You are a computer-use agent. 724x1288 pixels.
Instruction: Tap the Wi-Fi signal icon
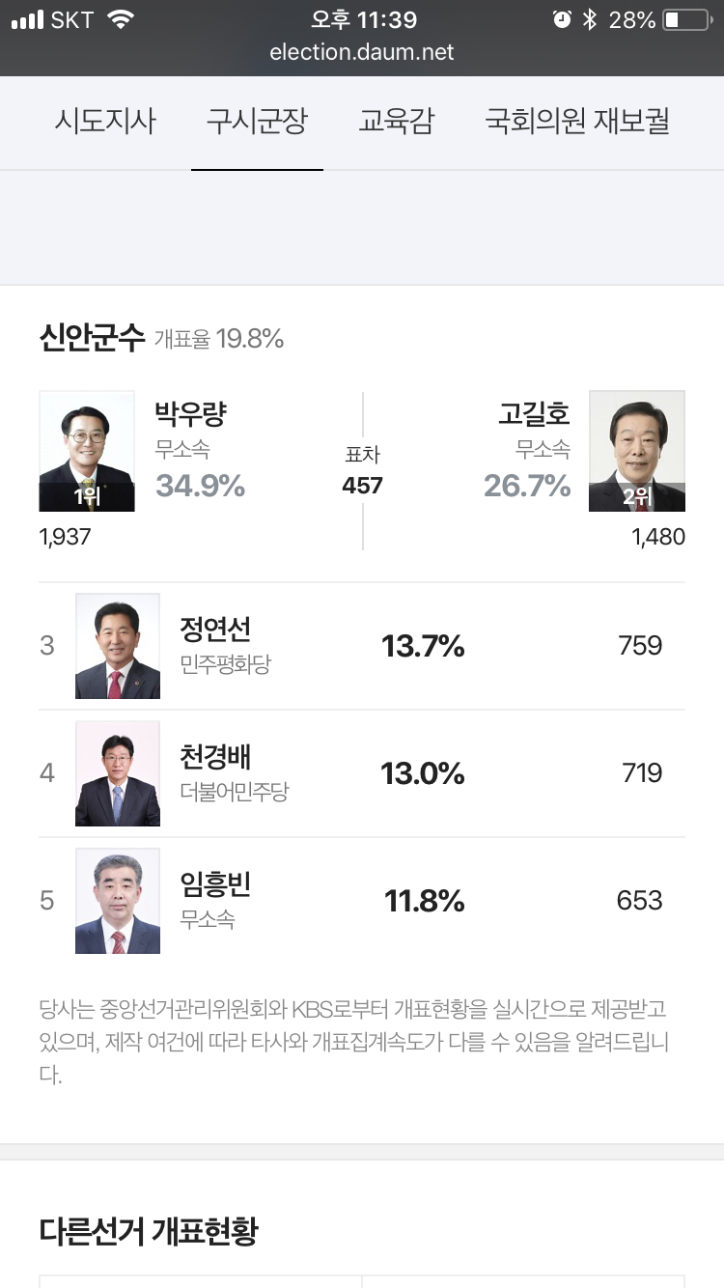click(121, 19)
